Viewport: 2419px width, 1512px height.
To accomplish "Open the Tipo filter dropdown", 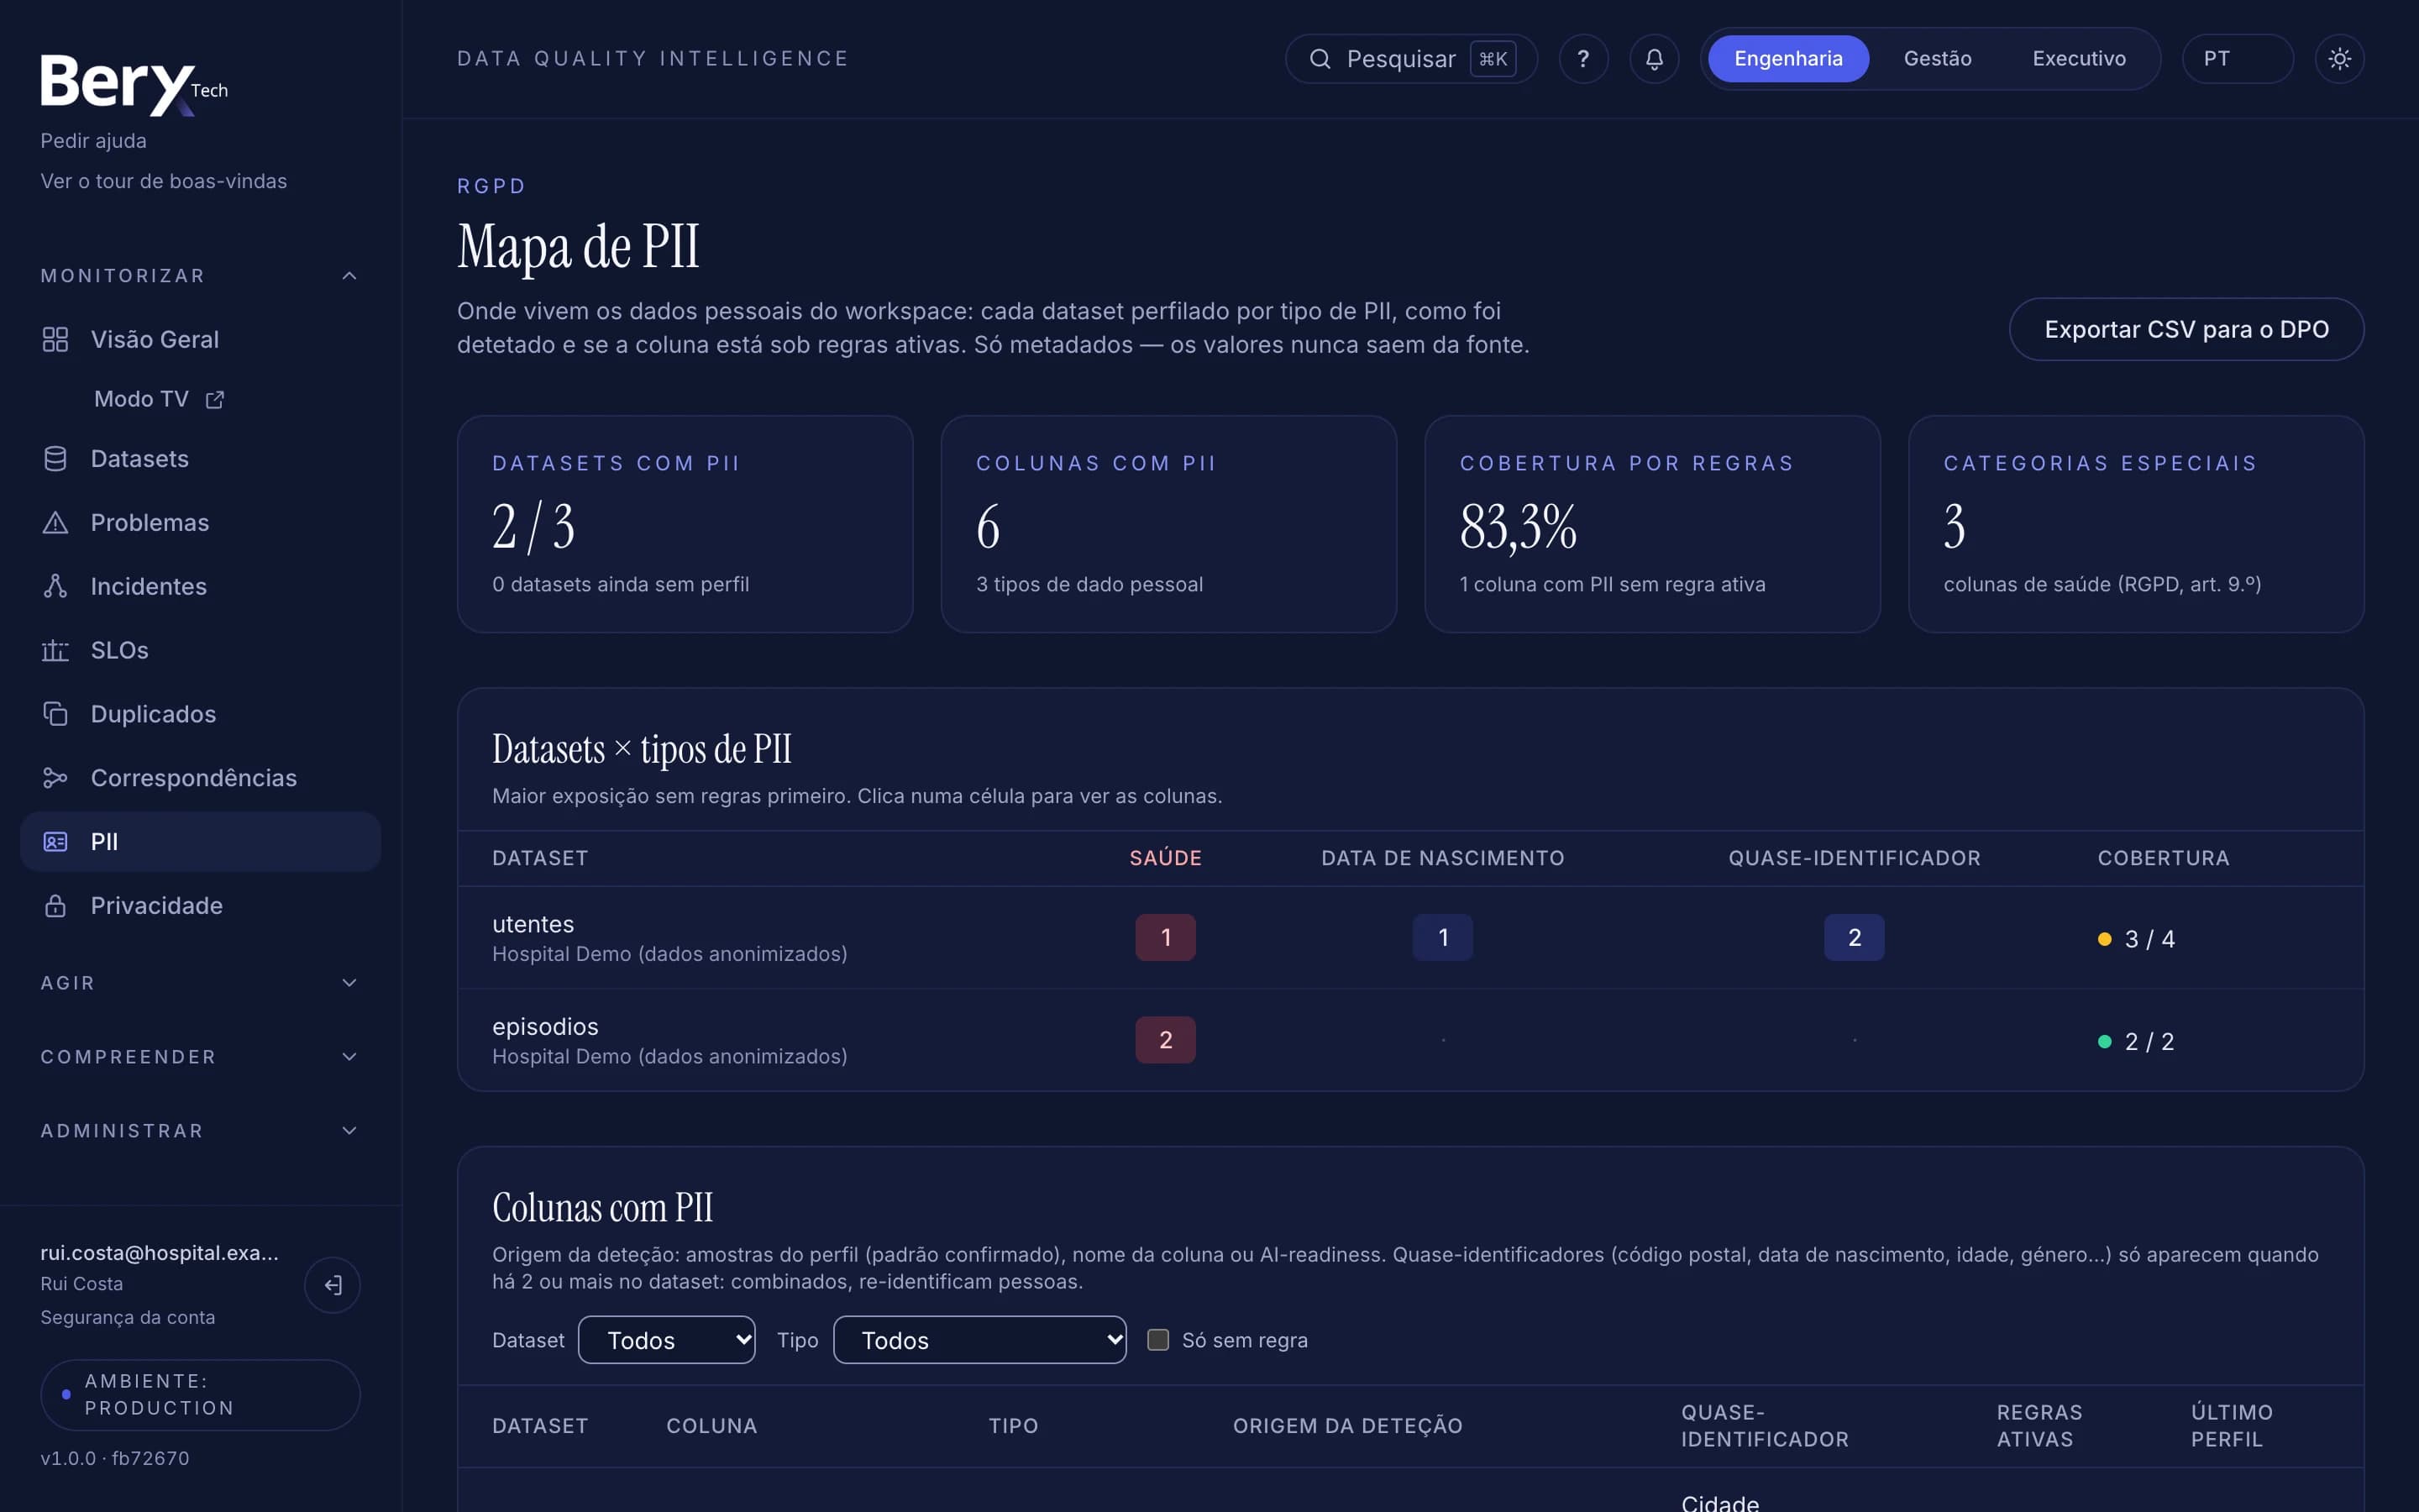I will (979, 1340).
